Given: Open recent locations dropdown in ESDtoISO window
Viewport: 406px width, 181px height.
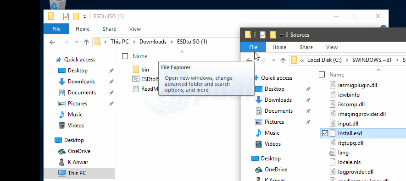Looking at the screenshot, I should pos(77,42).
